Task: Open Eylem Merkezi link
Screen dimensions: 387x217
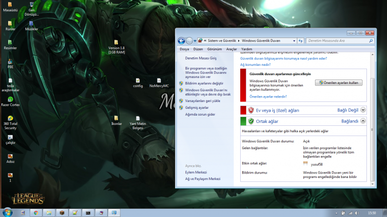Action: coord(196,172)
